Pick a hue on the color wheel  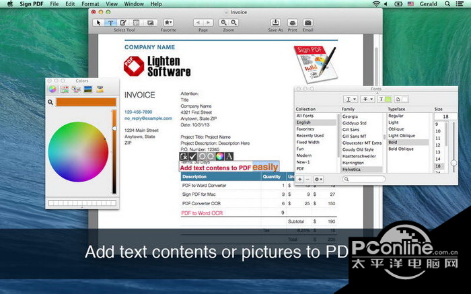click(78, 151)
